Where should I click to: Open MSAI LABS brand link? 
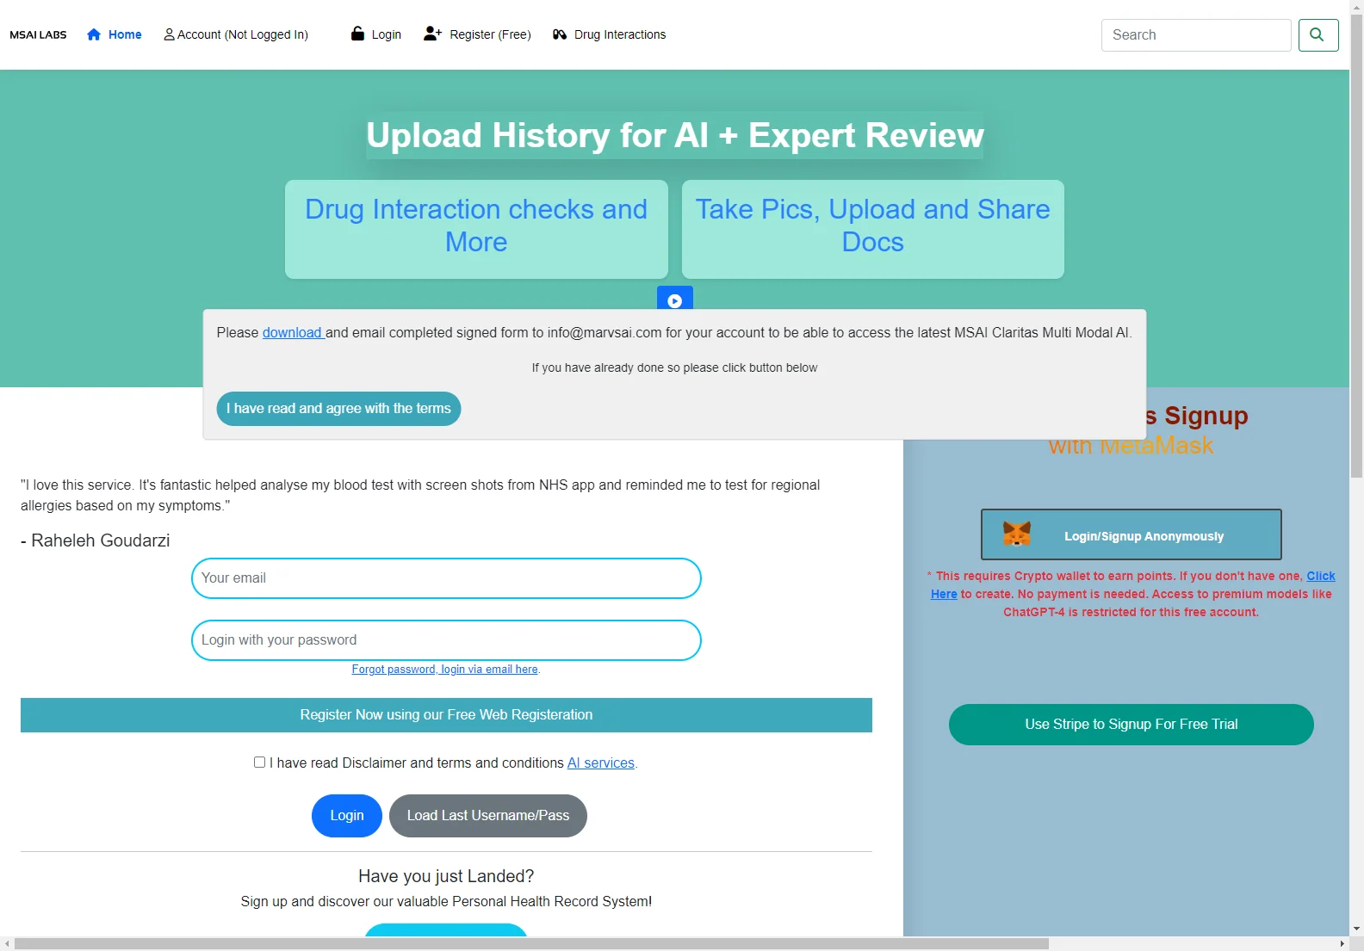[x=38, y=35]
